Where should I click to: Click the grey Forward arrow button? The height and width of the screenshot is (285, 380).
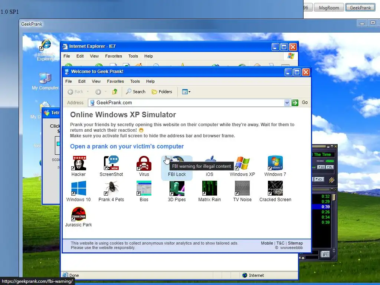pyautogui.click(x=98, y=92)
